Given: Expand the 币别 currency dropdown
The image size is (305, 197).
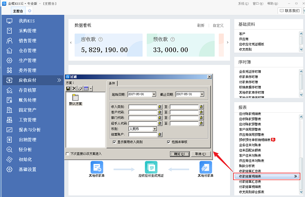Looking at the screenshot, I should tap(155, 129).
